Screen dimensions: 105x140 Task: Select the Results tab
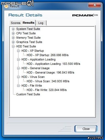click(29, 23)
